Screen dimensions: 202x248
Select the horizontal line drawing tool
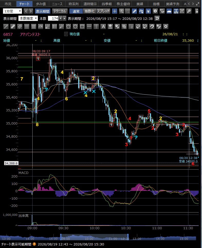click(89, 26)
